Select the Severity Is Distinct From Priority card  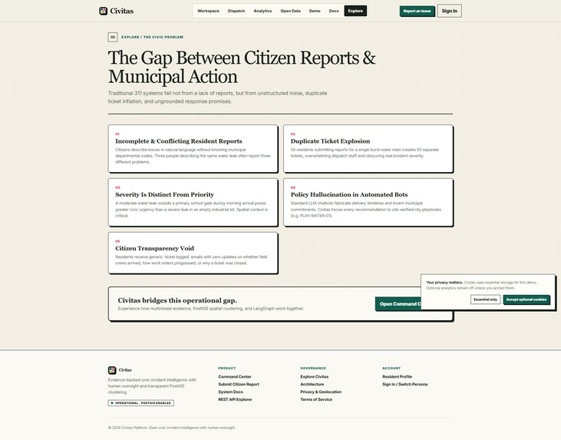pos(193,202)
